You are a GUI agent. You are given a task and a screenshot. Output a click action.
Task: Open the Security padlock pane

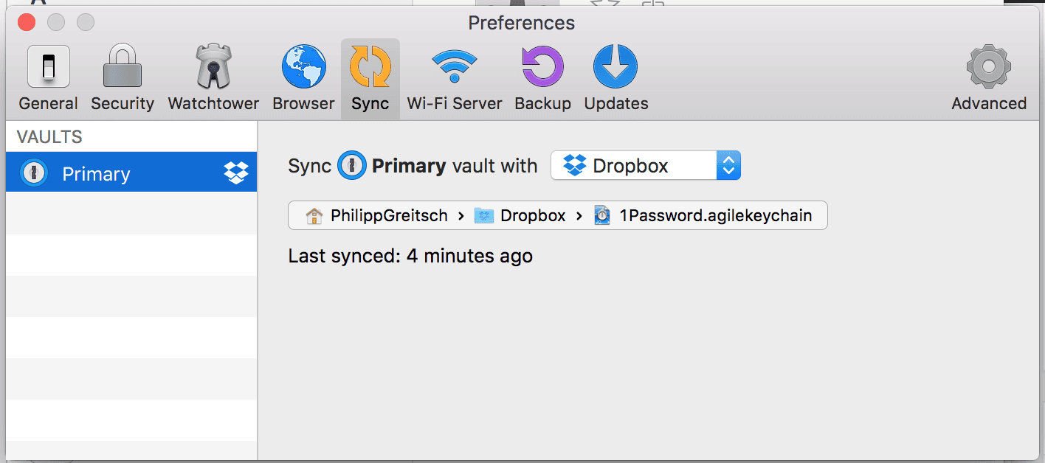tap(123, 67)
